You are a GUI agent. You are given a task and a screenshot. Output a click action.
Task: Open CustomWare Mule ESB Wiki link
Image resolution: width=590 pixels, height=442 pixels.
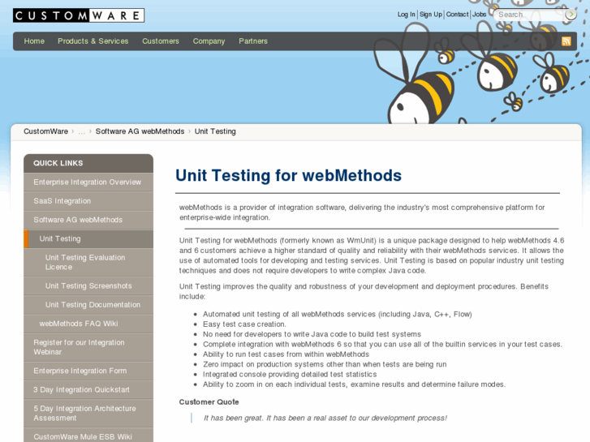pyautogui.click(x=88, y=436)
